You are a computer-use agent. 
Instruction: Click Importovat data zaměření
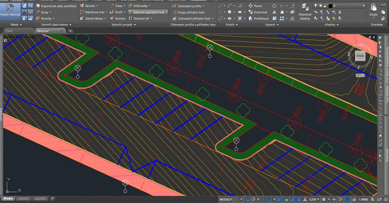point(56,6)
